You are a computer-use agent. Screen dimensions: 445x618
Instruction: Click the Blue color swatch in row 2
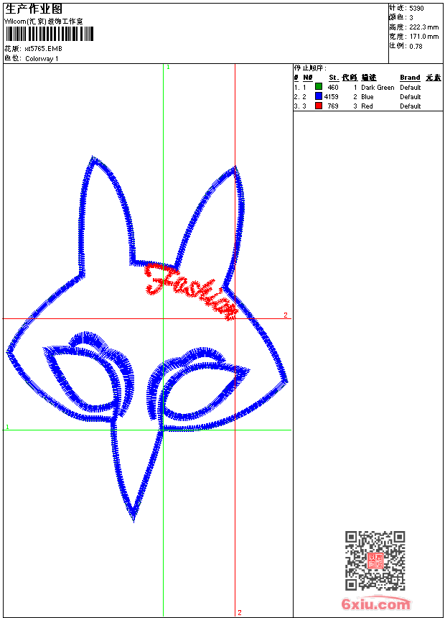tap(319, 96)
